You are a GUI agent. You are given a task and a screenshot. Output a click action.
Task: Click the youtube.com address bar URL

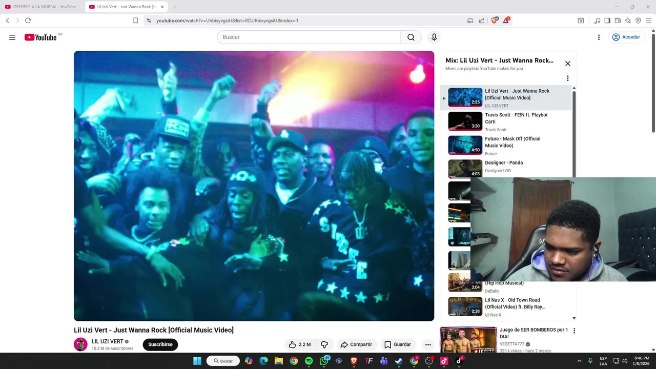click(227, 20)
